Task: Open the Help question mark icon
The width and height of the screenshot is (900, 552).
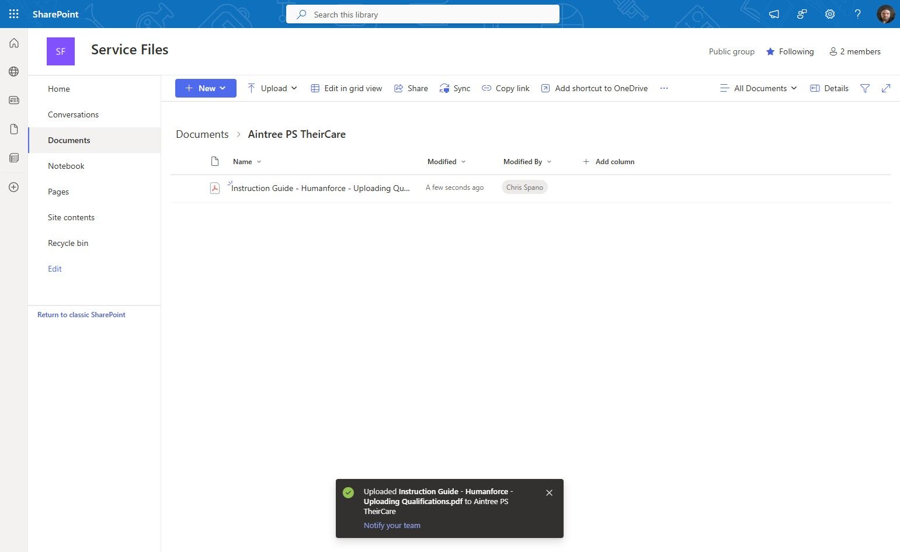Action: click(x=857, y=14)
